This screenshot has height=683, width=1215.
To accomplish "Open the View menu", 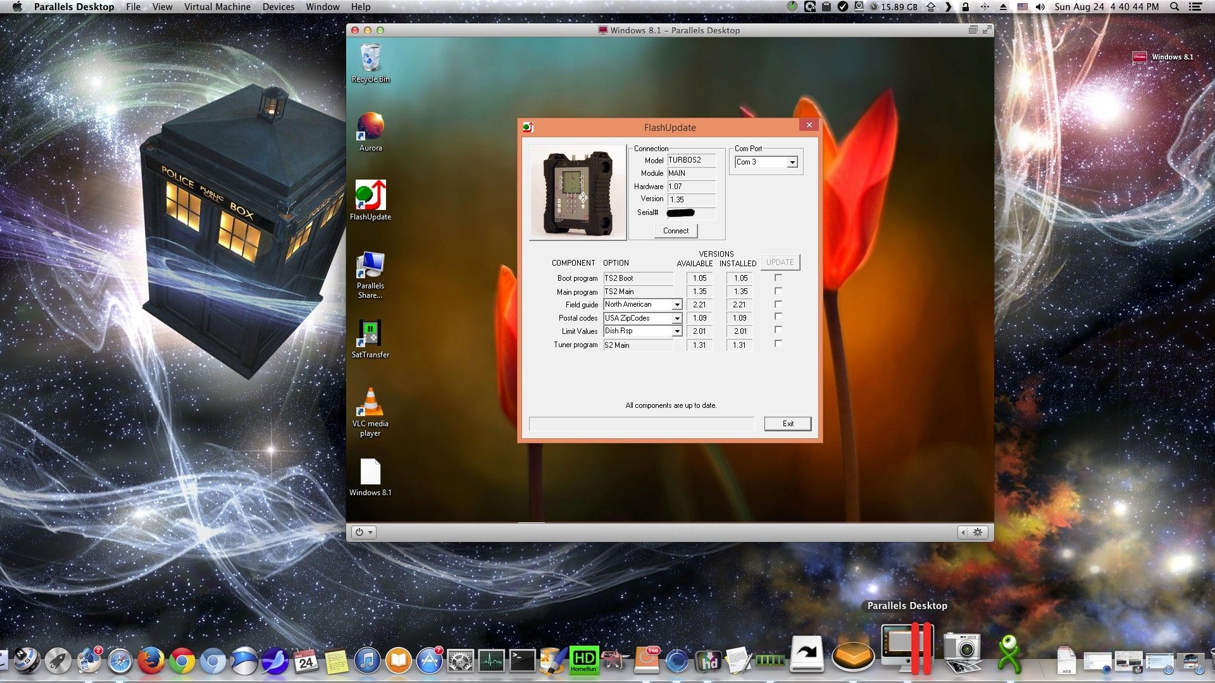I will tap(162, 7).
